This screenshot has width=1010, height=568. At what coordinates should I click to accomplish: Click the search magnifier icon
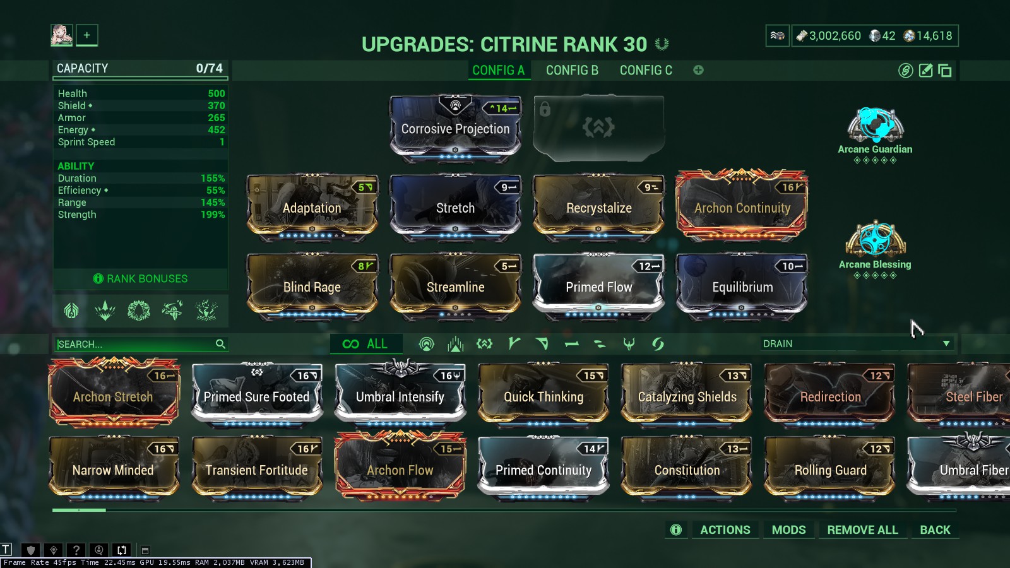pyautogui.click(x=220, y=344)
